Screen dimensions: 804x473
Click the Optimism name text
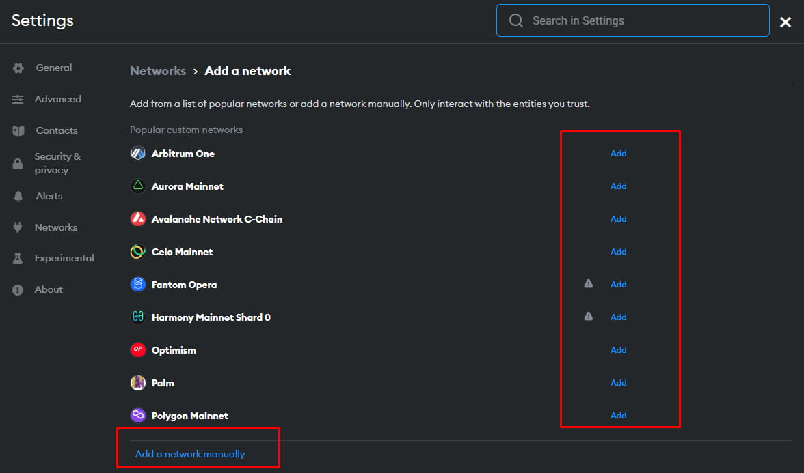(174, 350)
